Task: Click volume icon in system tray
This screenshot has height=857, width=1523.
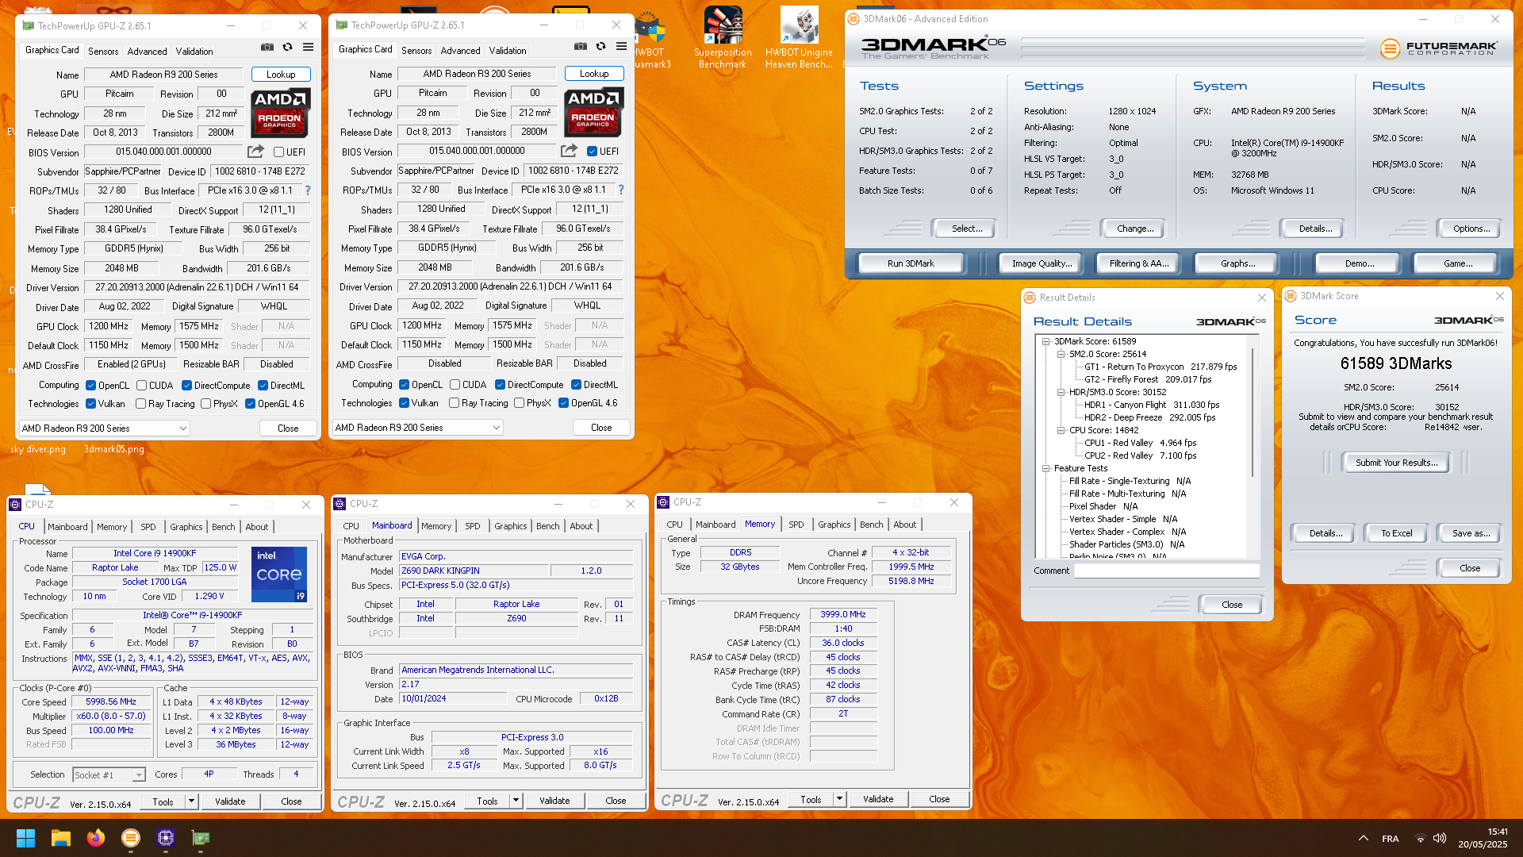Action: pos(1440,838)
